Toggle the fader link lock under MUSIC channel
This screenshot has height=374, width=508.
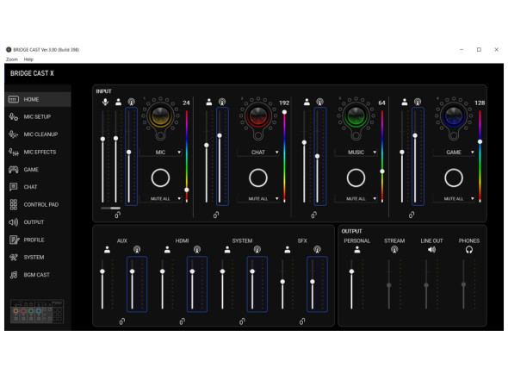(314, 215)
